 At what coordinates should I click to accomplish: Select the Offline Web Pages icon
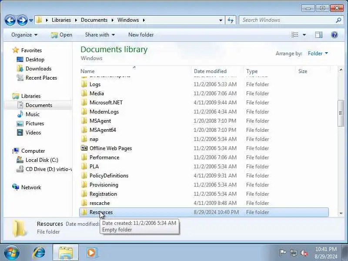tap(84, 148)
